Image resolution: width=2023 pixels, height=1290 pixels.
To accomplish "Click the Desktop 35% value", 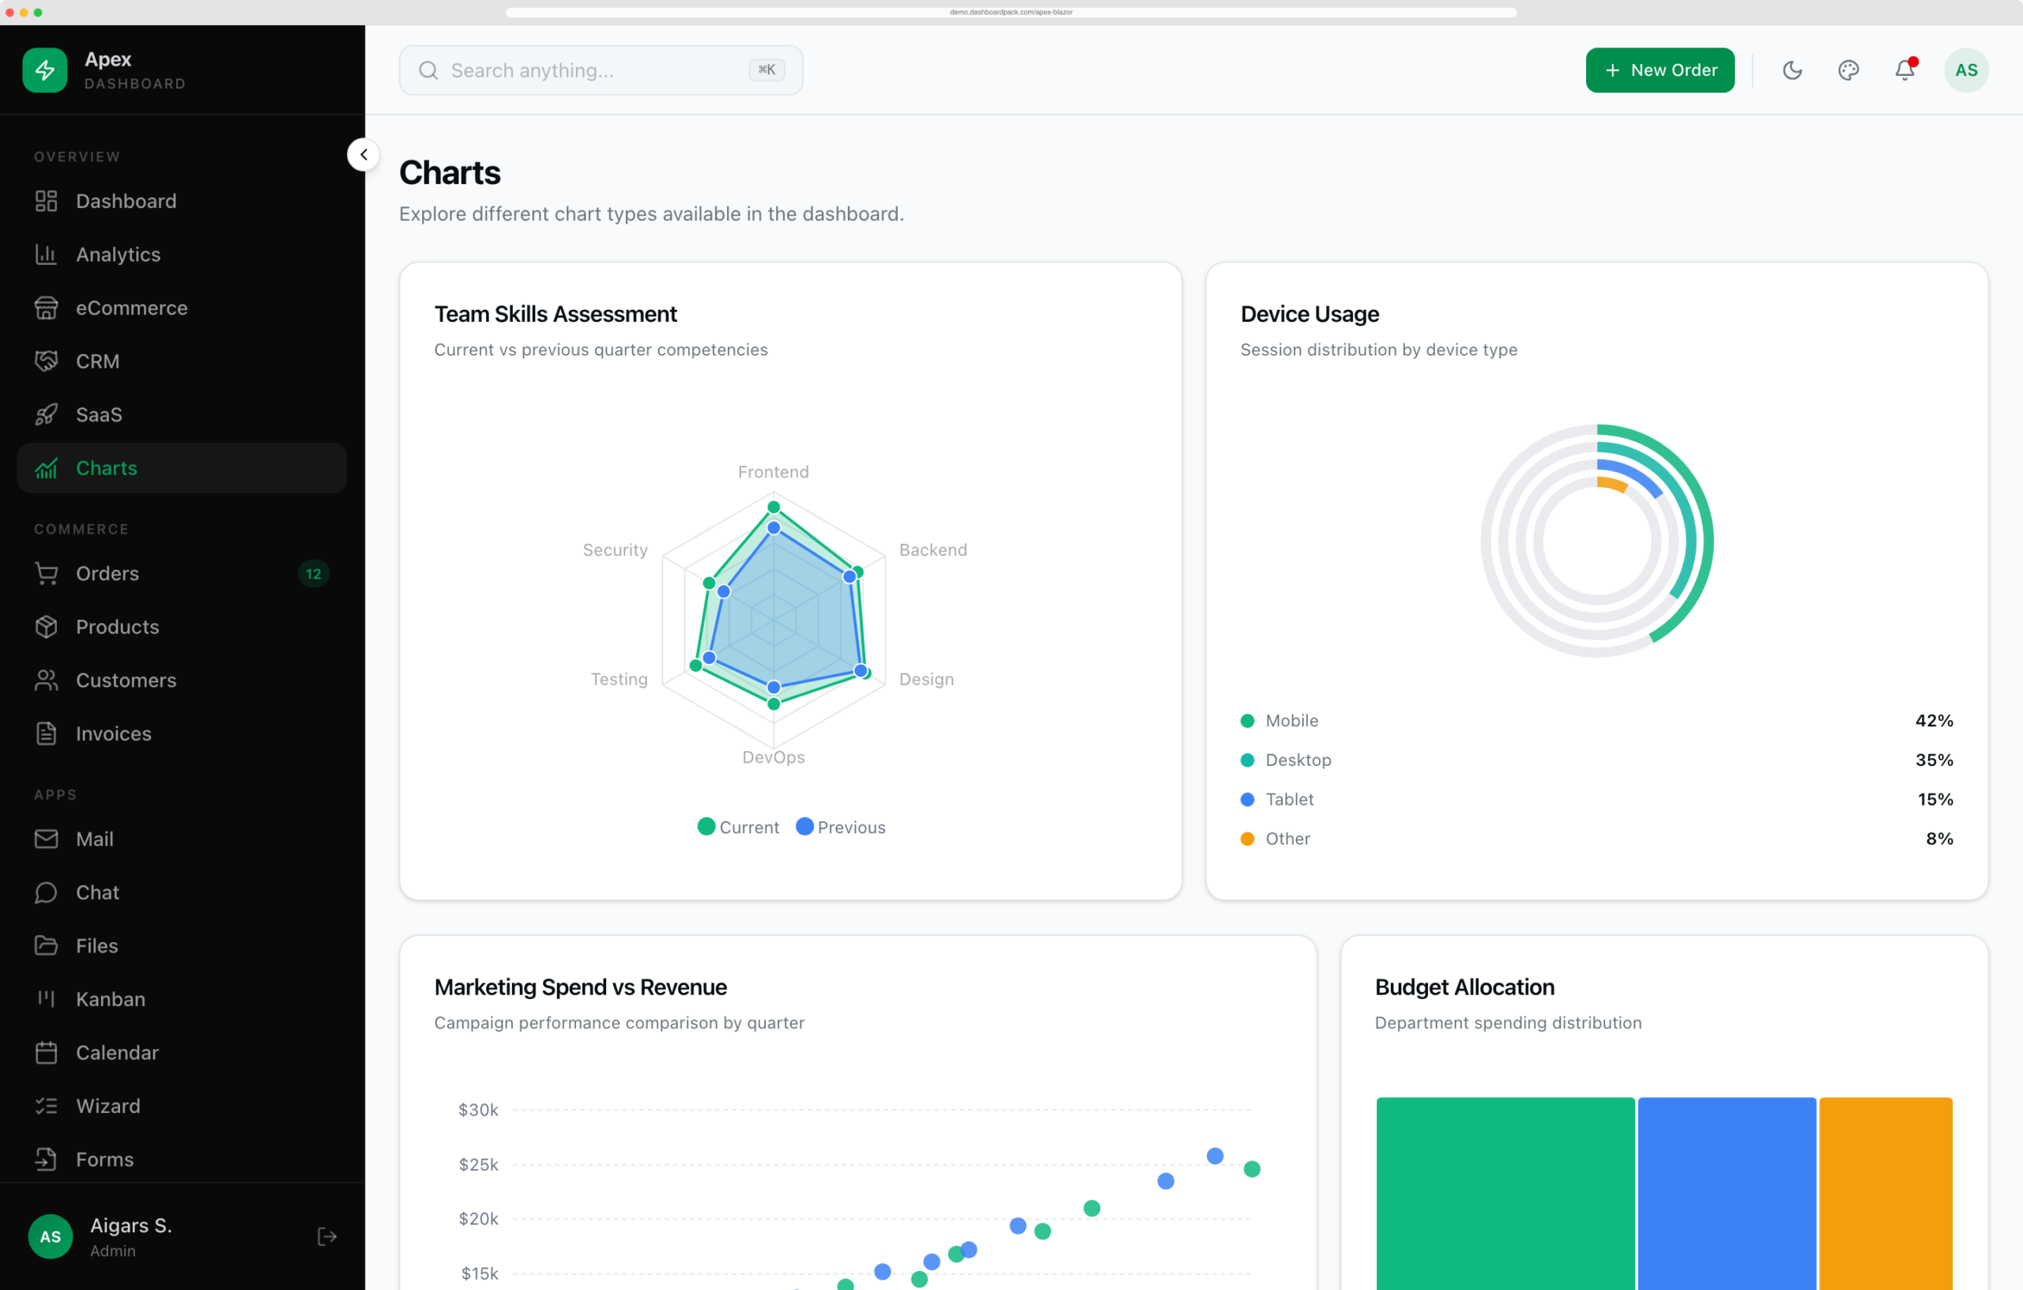I will click(x=1933, y=760).
